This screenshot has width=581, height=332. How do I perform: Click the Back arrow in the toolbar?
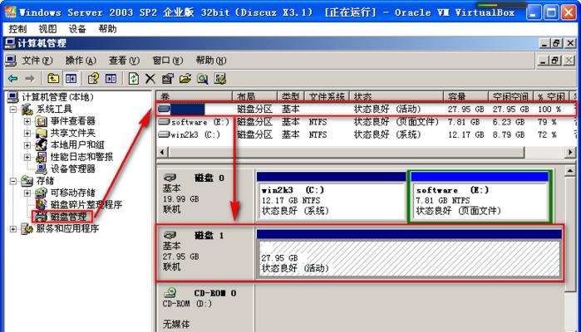pyautogui.click(x=13, y=79)
